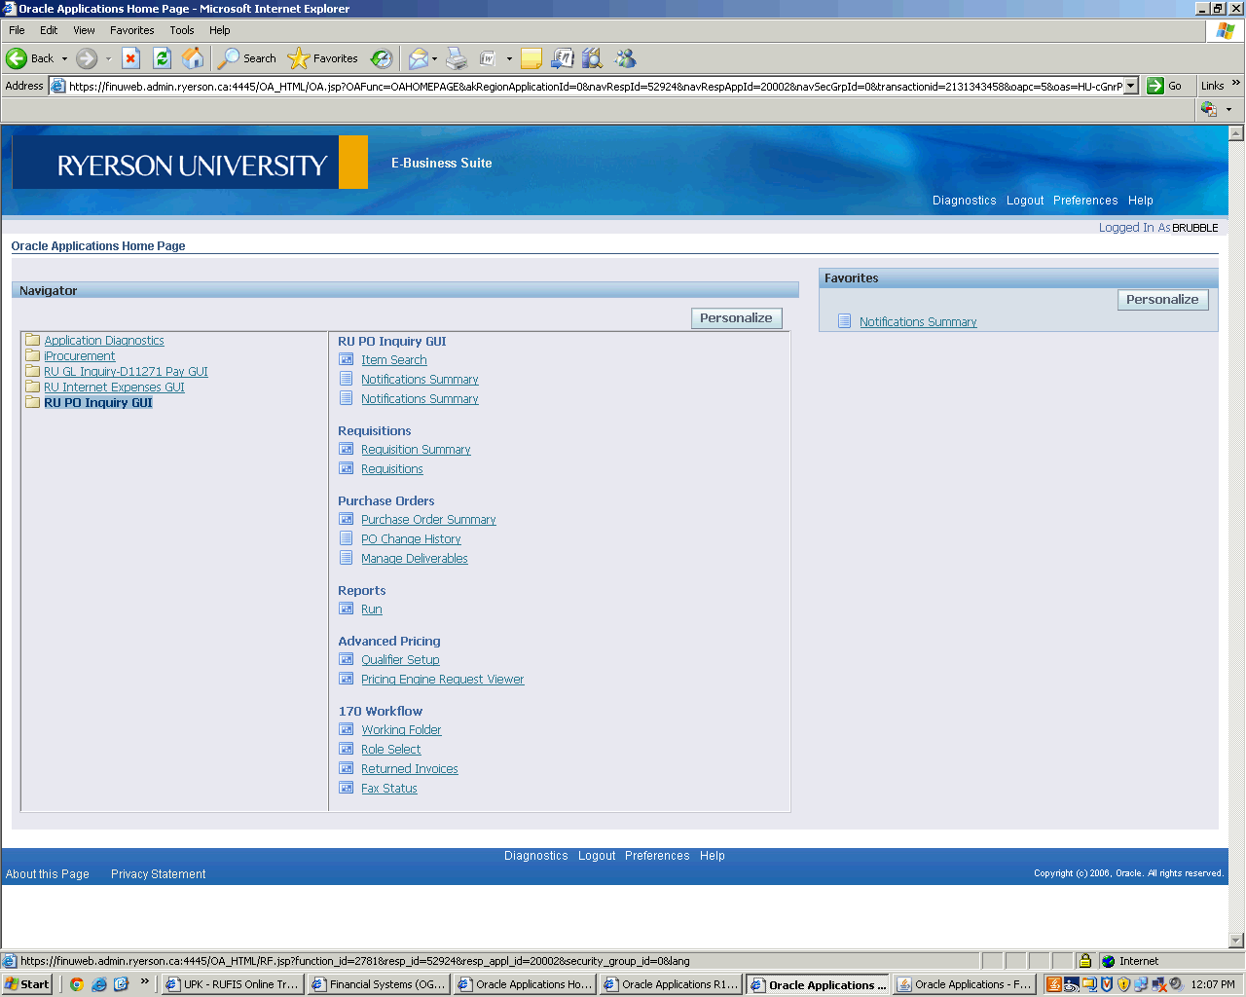Open the Tools menu
This screenshot has height=997, width=1246.
[x=182, y=30]
